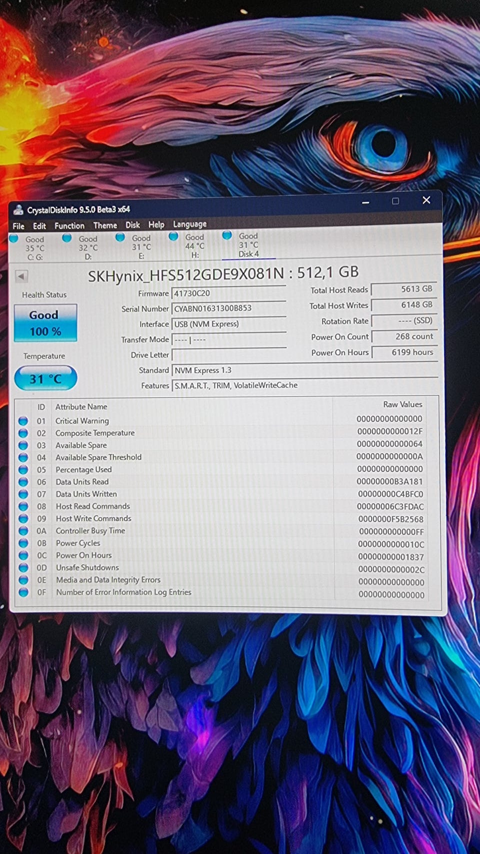Click the Serial Number field
This screenshot has height=854, width=480.
228,309
